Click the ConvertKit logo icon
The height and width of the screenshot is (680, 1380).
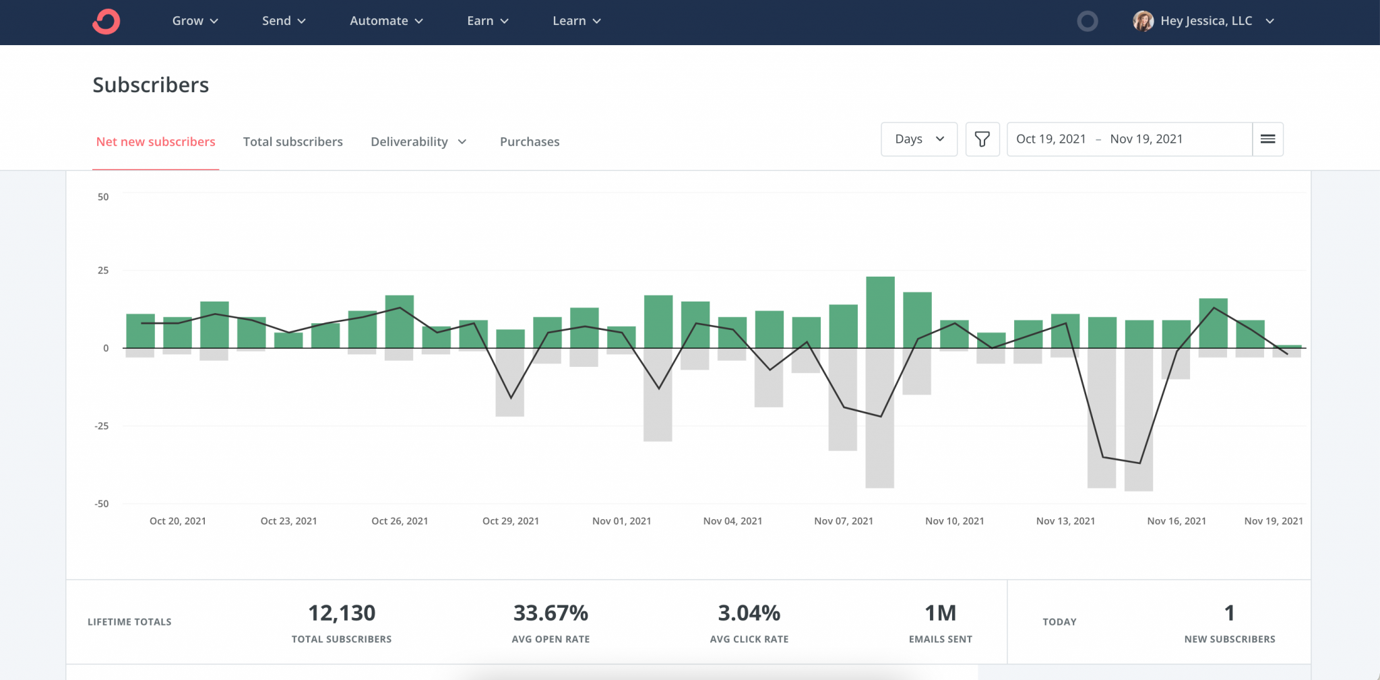106,21
